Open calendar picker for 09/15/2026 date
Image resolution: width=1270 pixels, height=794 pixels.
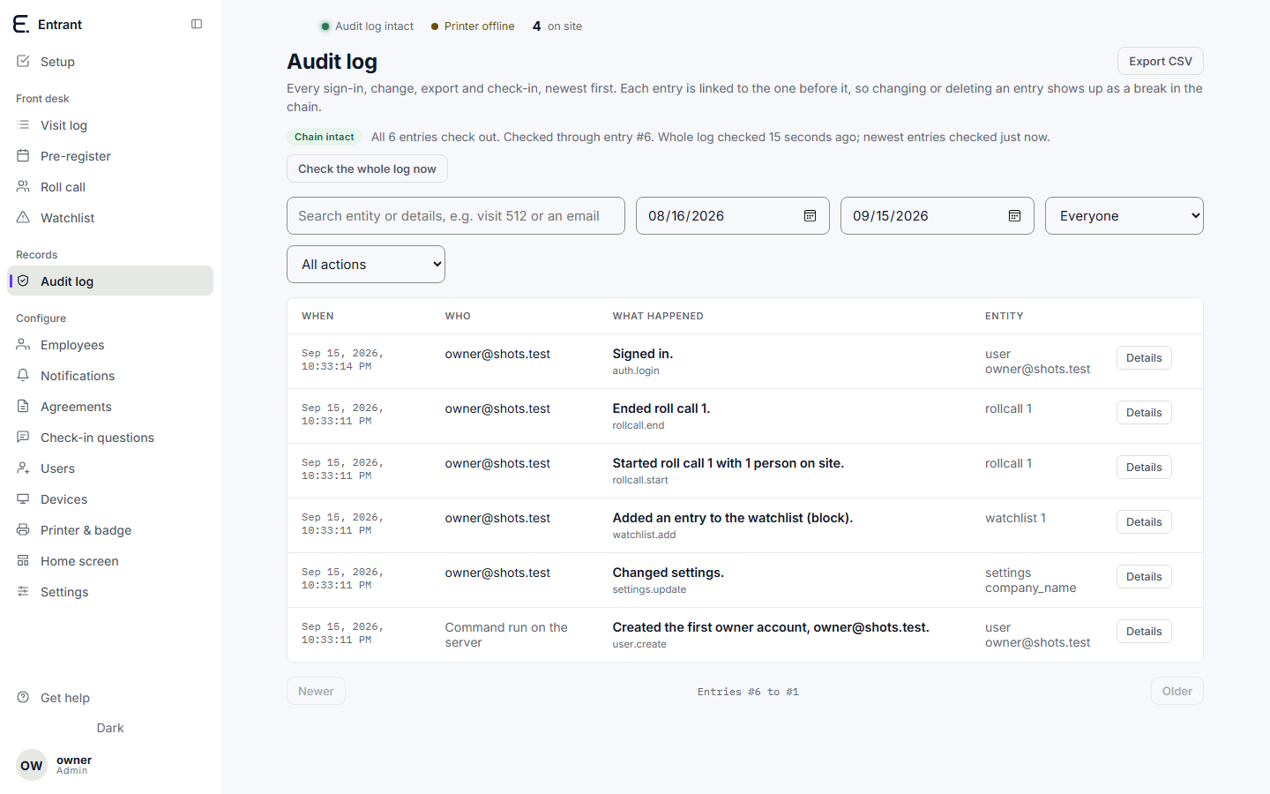pos(1014,216)
